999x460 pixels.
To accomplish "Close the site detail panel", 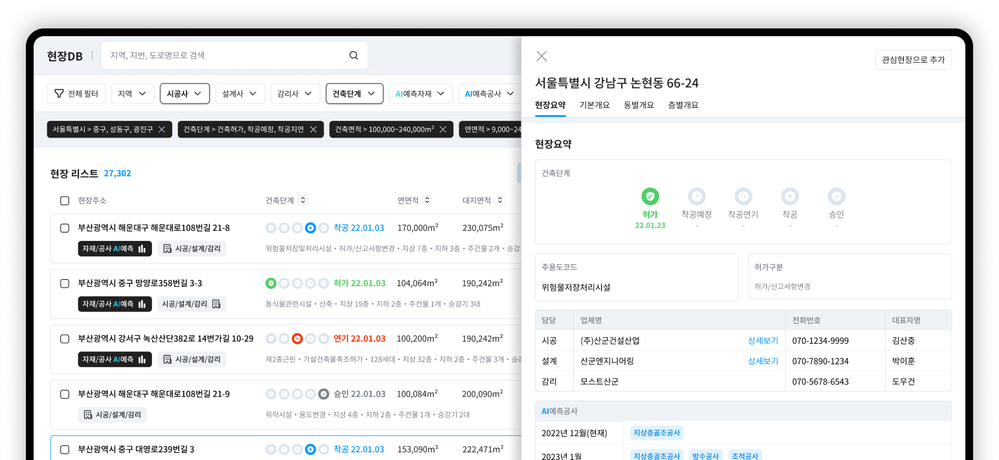I will pyautogui.click(x=542, y=56).
